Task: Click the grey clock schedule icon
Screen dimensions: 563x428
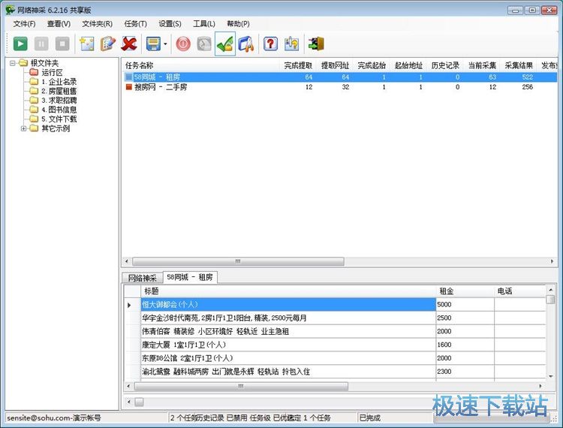Action: (x=204, y=44)
